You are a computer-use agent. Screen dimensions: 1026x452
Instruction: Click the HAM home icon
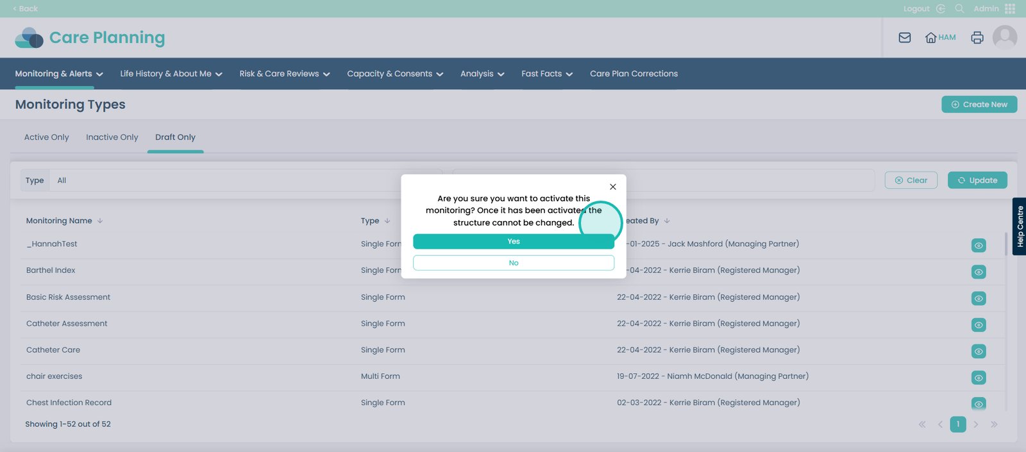pyautogui.click(x=939, y=38)
